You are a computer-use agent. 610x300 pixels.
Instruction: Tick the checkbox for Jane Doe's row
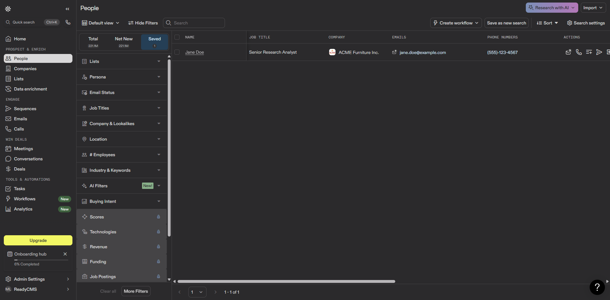[177, 52]
